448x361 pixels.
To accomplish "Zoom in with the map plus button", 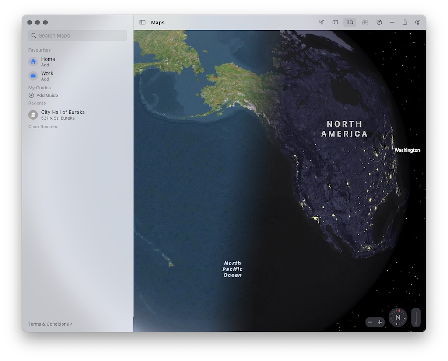I will coord(380,322).
